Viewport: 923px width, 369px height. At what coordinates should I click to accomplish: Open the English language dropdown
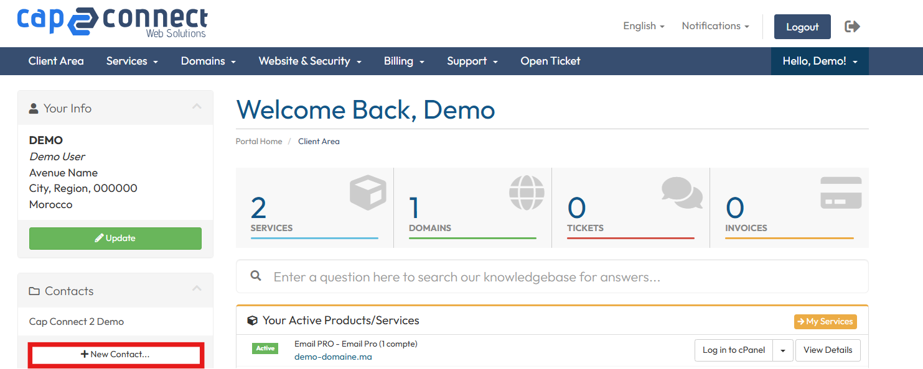point(644,26)
